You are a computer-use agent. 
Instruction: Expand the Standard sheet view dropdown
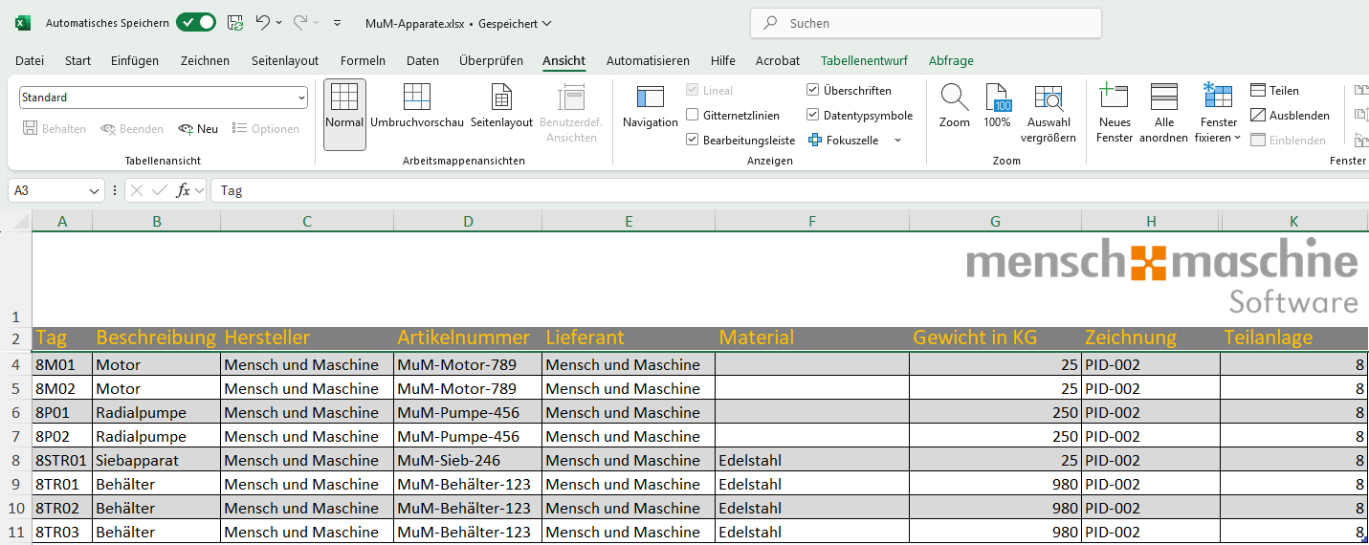click(301, 98)
